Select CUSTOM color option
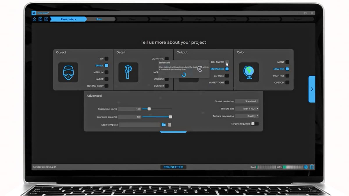This screenshot has width=349, height=196. pyautogui.click(x=287, y=82)
